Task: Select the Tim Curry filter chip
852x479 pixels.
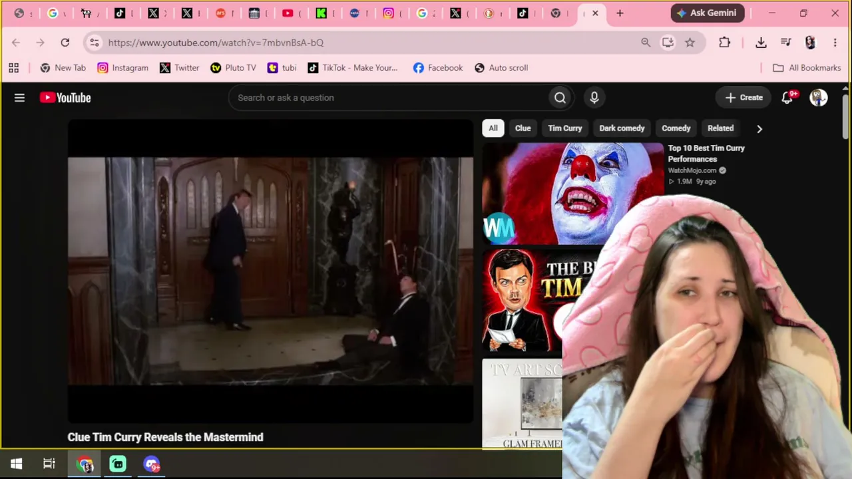Action: [565, 128]
